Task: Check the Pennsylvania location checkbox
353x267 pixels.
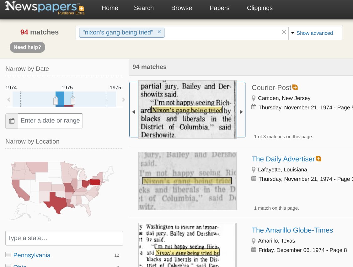Action: pyautogui.click(x=8, y=254)
